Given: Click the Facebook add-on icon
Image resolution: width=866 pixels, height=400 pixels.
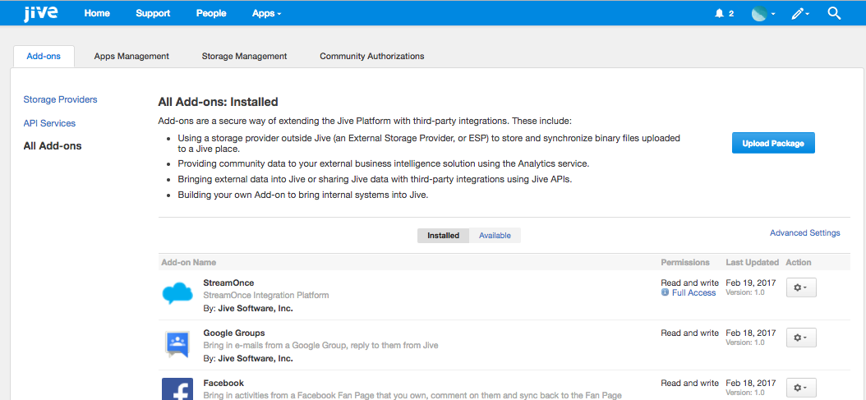Looking at the screenshot, I should coord(177,389).
